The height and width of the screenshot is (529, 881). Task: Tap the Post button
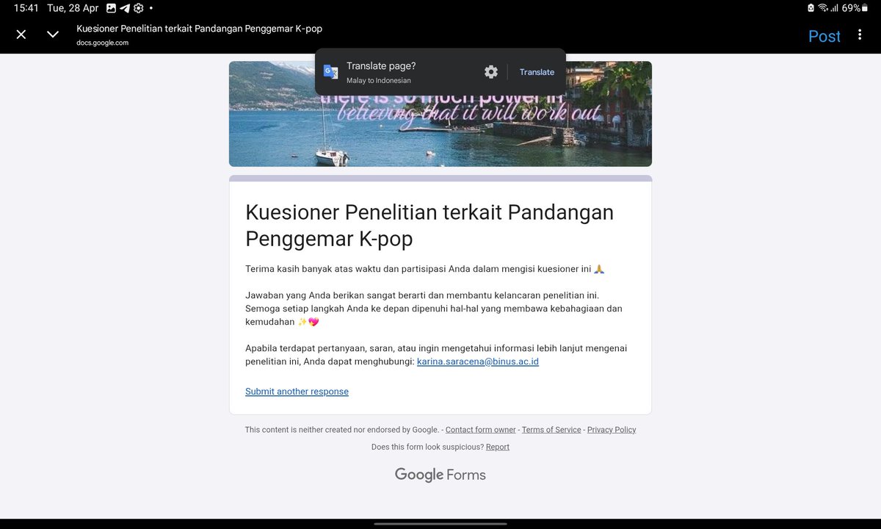824,36
